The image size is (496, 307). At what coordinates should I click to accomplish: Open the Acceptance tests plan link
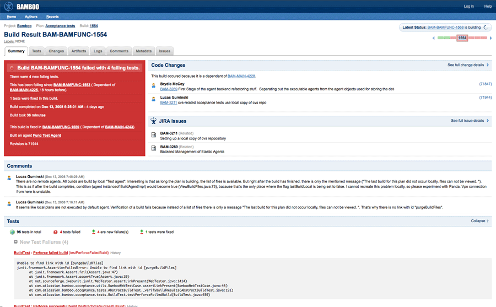click(x=60, y=26)
